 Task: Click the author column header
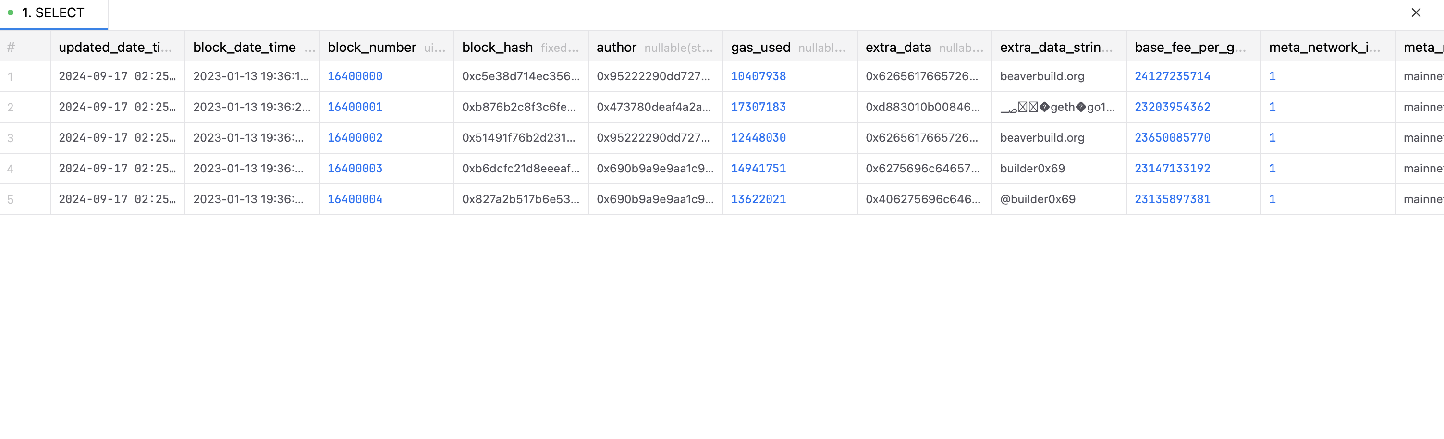(616, 48)
